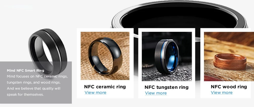Click the quality will speak for themselves sentence
The image size is (254, 107).
(33, 91)
